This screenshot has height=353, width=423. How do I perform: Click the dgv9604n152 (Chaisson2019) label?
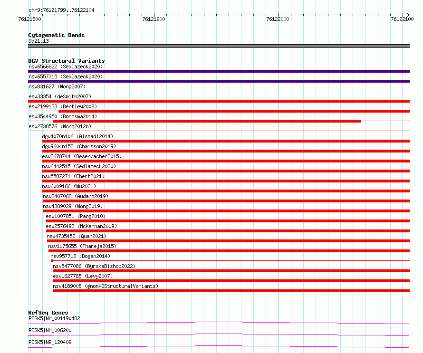[x=79, y=146]
